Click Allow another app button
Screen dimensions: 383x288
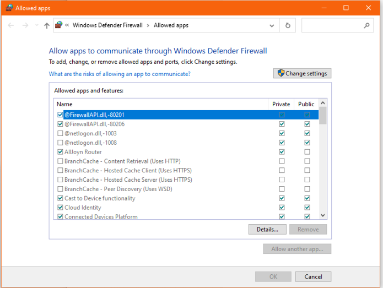click(297, 249)
